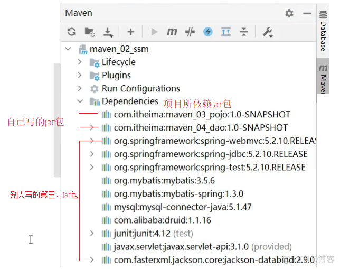Click library icon beside javax.servlet-api
This screenshot has width=340, height=269.
pos(106,247)
